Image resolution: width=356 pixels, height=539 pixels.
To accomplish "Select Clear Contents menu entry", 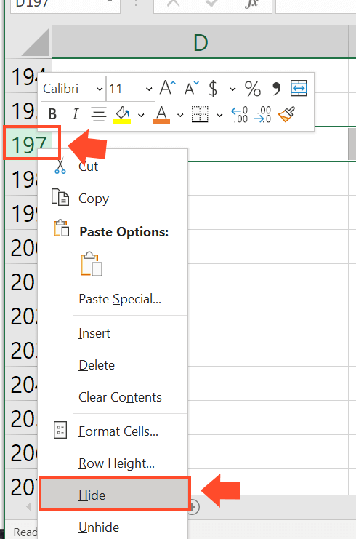I will click(113, 397).
